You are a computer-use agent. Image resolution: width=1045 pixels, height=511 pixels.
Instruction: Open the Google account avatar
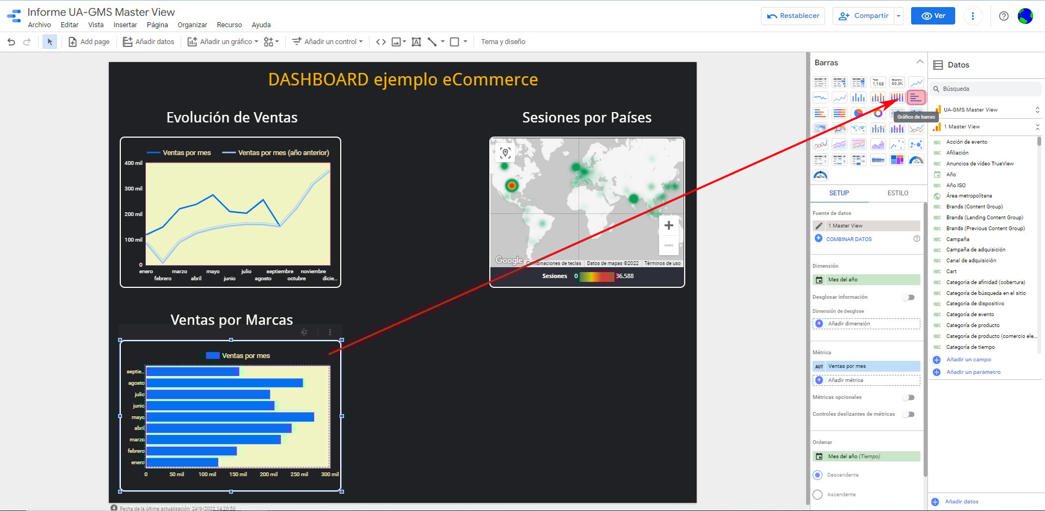point(1025,16)
